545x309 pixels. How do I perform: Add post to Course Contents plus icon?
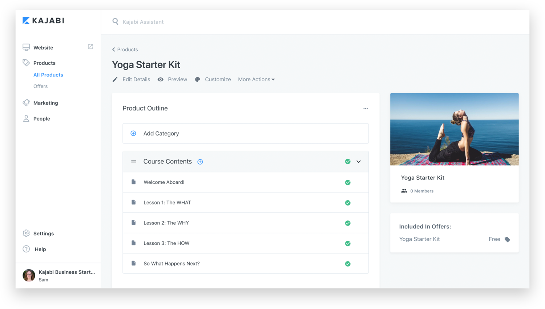200,162
